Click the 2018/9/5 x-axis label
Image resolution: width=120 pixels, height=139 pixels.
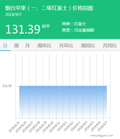tap(89, 126)
